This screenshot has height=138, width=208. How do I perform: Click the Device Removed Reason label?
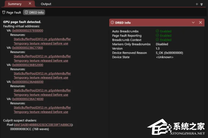pyautogui.click(x=129, y=53)
